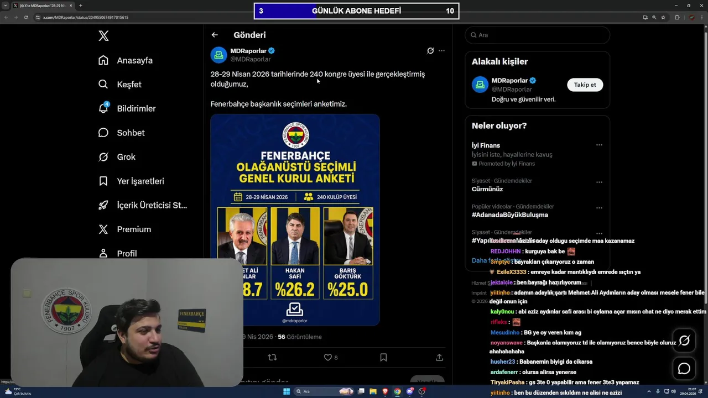Select the MDRaporlar X browser tab
This screenshot has width=708, height=398.
42,6
